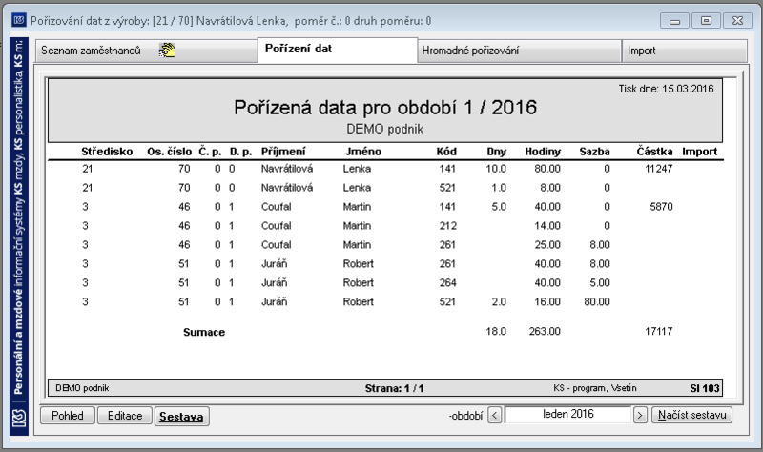Click the Hodiny column header

pyautogui.click(x=543, y=152)
